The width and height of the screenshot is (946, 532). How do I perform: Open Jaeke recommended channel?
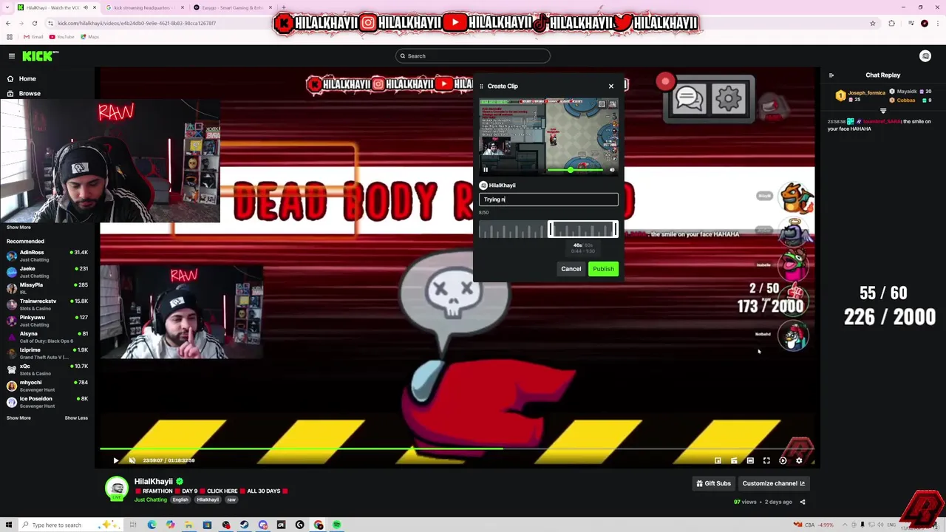pyautogui.click(x=47, y=272)
